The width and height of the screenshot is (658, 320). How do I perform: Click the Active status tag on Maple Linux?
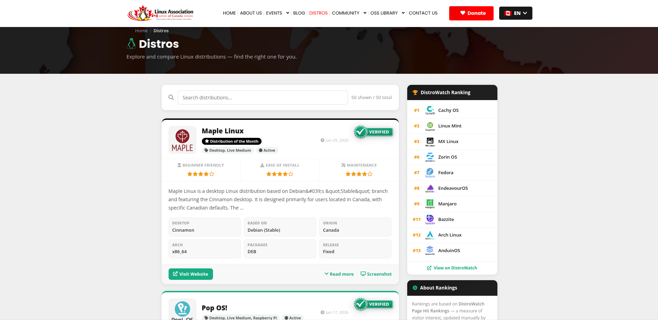coord(267,150)
